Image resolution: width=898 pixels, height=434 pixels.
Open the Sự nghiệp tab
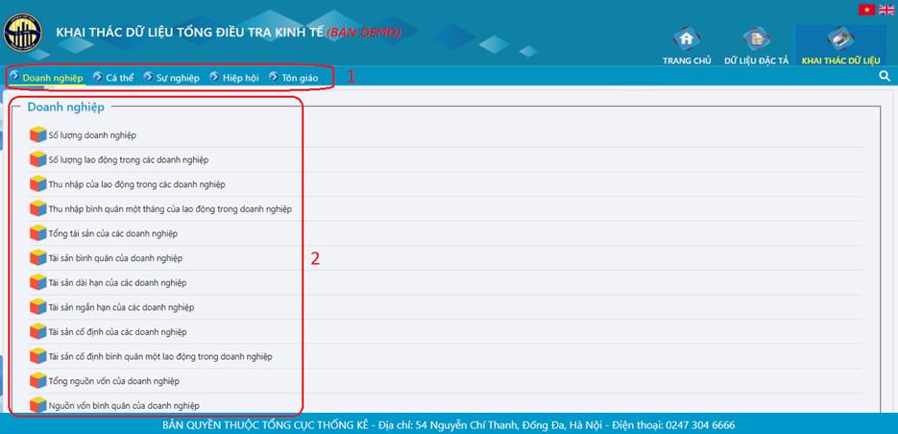click(177, 78)
